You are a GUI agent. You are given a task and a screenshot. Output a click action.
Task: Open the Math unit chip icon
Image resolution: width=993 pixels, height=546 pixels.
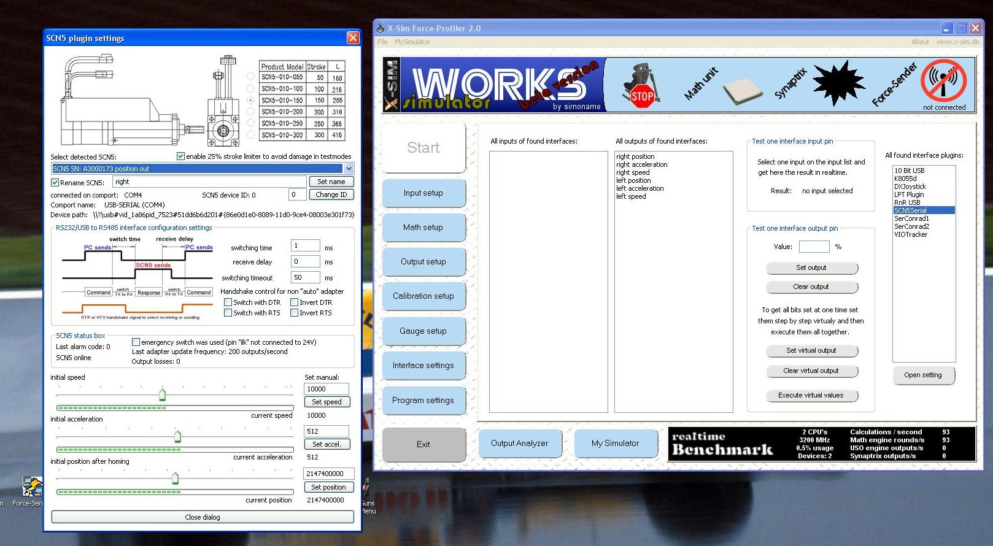(742, 91)
